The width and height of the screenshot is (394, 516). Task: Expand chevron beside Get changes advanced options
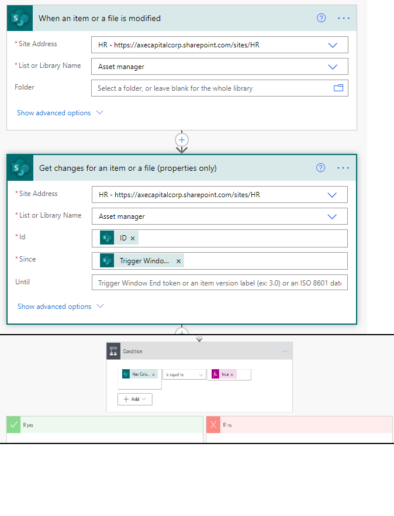coord(101,306)
